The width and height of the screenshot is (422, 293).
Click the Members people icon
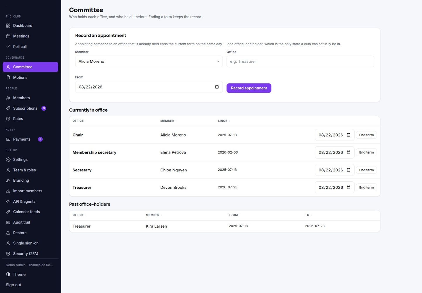8,98
